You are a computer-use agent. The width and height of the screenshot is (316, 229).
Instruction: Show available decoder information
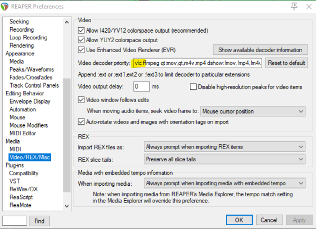tap(260, 50)
